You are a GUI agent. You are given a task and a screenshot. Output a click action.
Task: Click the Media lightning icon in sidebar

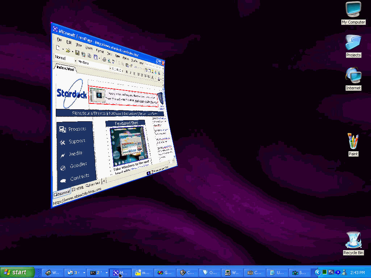(x=63, y=155)
